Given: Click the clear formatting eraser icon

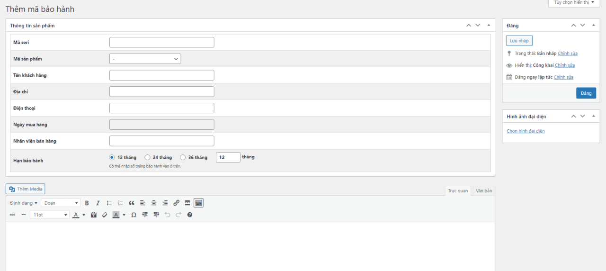Looking at the screenshot, I should pos(105,215).
